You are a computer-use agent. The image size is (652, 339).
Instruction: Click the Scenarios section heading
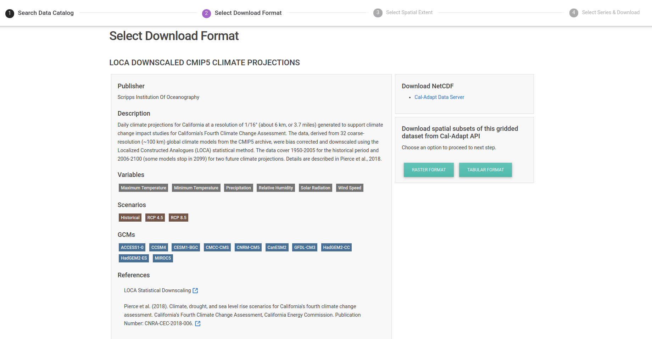pyautogui.click(x=132, y=205)
